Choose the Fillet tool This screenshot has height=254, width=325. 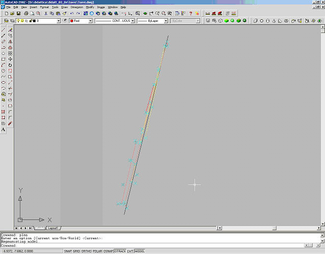pos(10,117)
